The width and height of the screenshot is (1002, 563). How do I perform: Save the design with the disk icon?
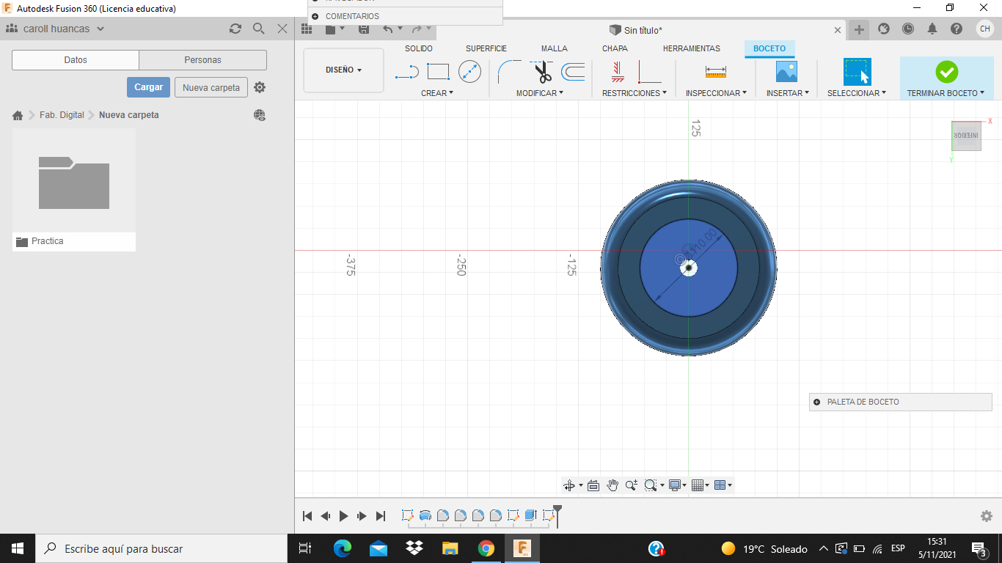[364, 29]
